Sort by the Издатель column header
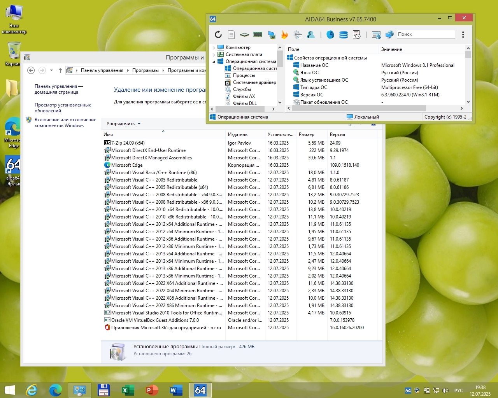Viewport: 498px width, 398px height. [x=245, y=134]
